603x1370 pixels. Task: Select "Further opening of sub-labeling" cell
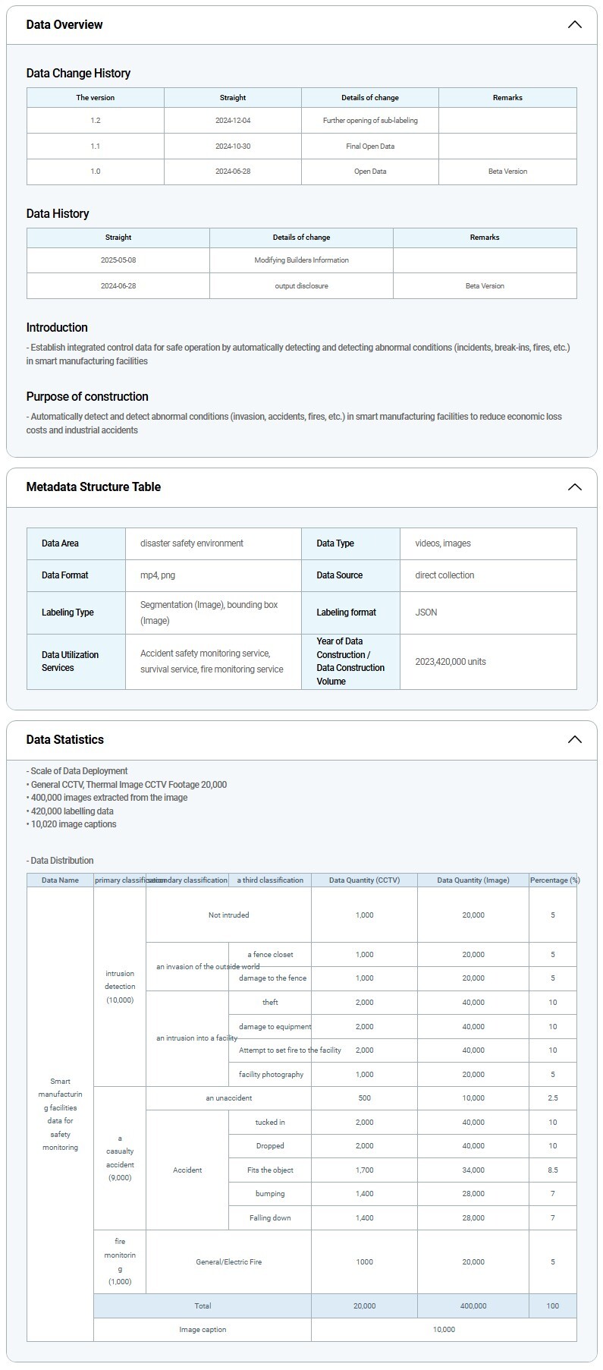click(x=370, y=120)
